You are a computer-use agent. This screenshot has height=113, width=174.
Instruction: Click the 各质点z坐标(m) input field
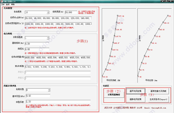[x=58, y=18]
